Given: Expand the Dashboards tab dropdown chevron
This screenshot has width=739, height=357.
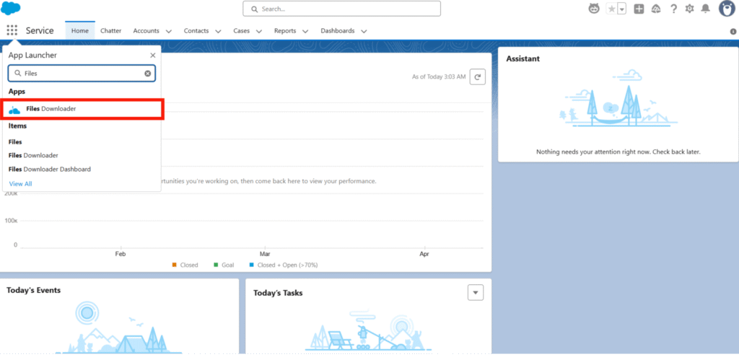Looking at the screenshot, I should pyautogui.click(x=364, y=32).
